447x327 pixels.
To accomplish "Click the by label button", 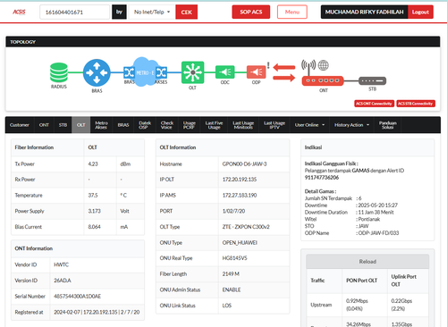I will tap(119, 12).
